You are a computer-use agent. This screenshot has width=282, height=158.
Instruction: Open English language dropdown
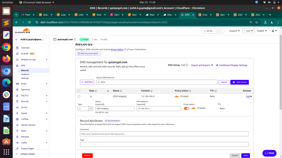click(x=262, y=31)
